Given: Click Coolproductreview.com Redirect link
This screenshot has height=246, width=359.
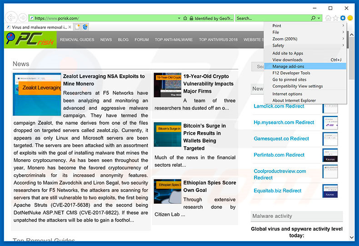Looking at the screenshot, I should coord(280,174).
